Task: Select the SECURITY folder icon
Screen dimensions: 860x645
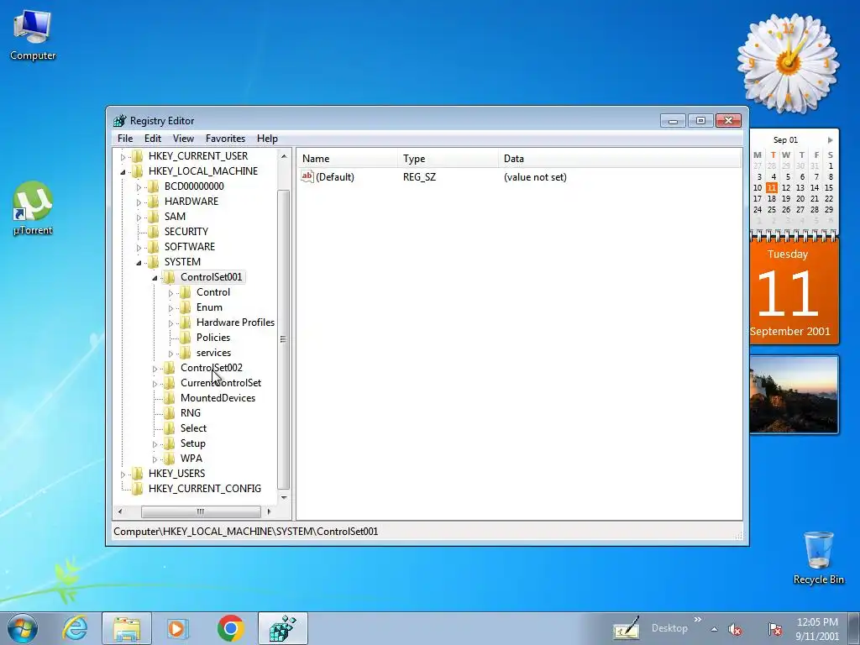Action: pyautogui.click(x=154, y=232)
